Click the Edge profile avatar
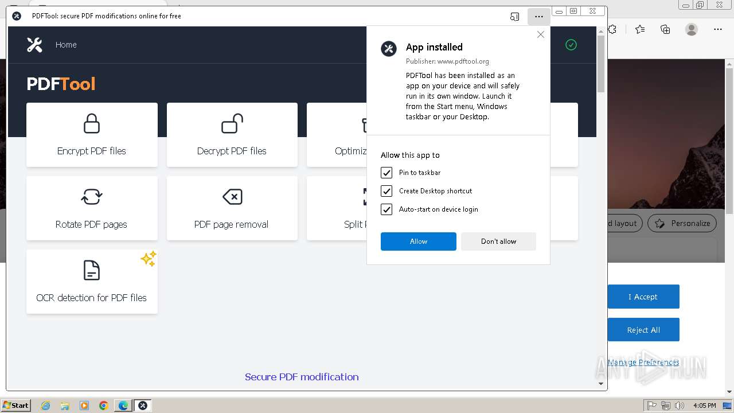 [x=692, y=29]
